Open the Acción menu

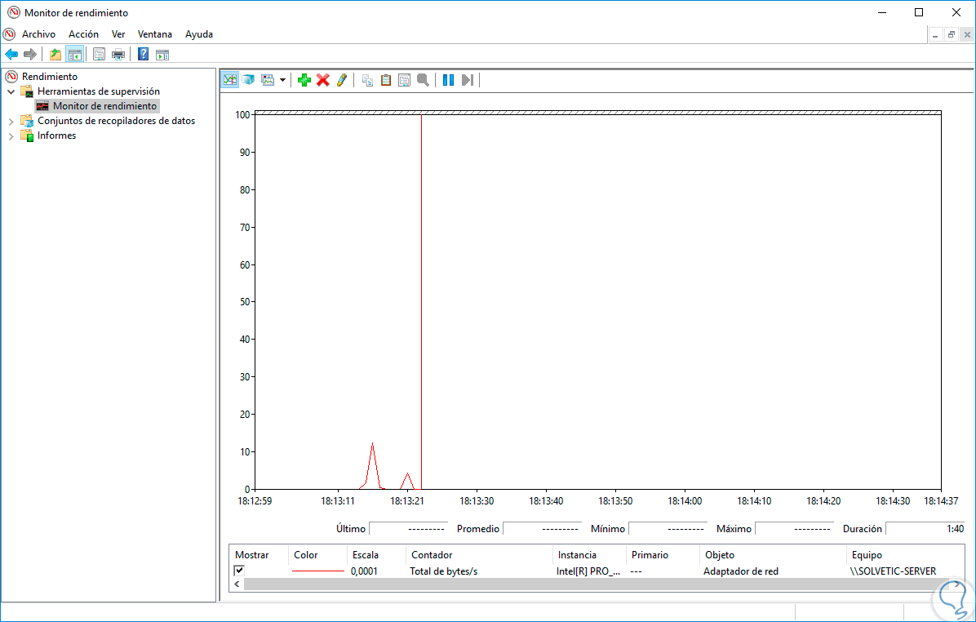[x=83, y=34]
